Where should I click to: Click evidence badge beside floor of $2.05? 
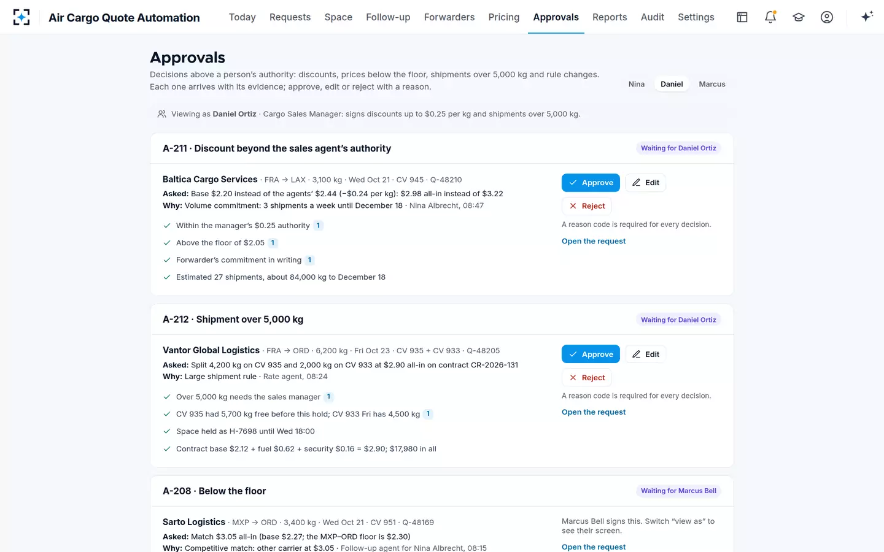click(x=273, y=243)
